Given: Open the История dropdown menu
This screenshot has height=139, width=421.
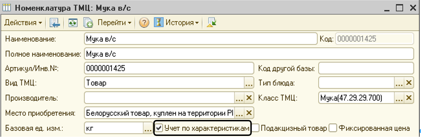Looking at the screenshot, I should pos(182,23).
